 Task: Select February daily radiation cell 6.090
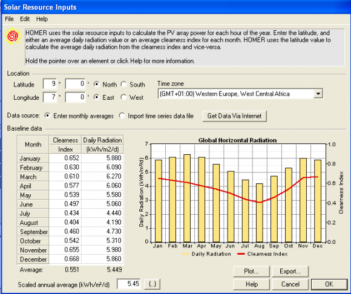[x=102, y=167]
